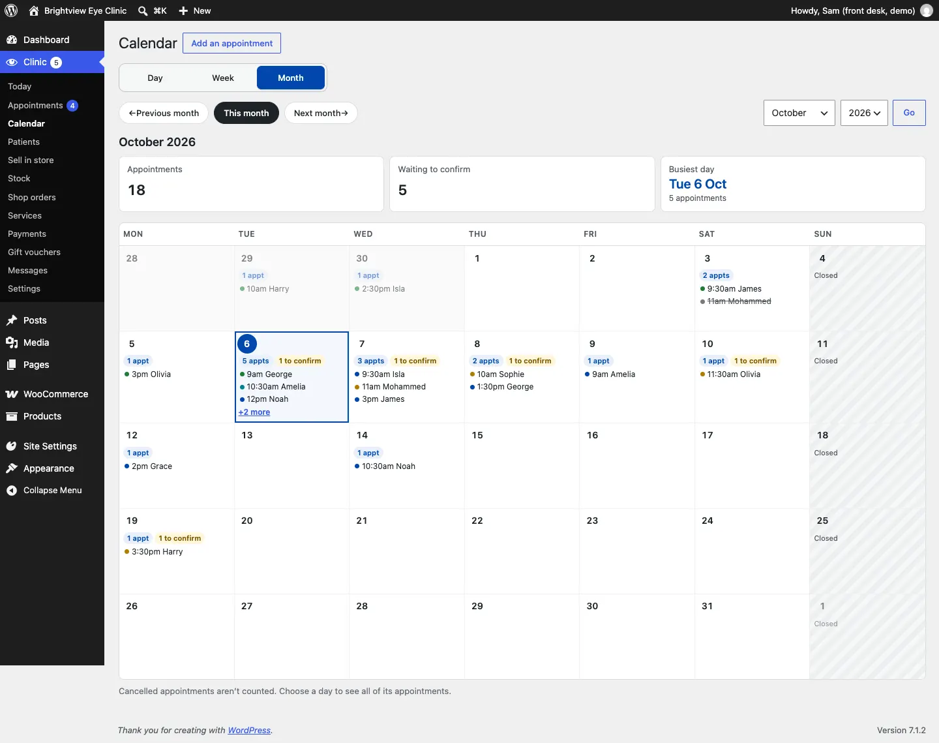This screenshot has height=743, width=939.
Task: Click the Pages icon in sidebar
Action: coord(12,365)
